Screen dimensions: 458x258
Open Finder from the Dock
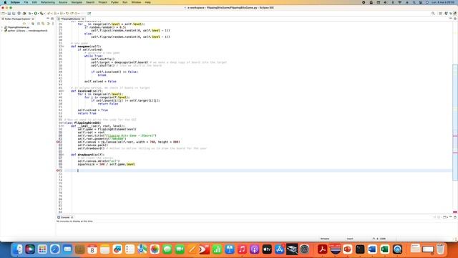pos(17,249)
